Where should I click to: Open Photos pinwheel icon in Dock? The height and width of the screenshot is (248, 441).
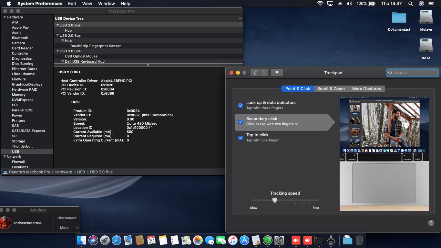pyautogui.click(x=198, y=240)
